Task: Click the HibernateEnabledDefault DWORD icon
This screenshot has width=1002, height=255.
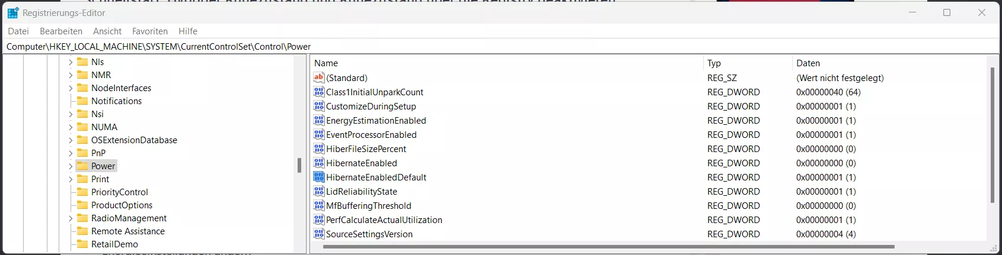Action: point(319,177)
